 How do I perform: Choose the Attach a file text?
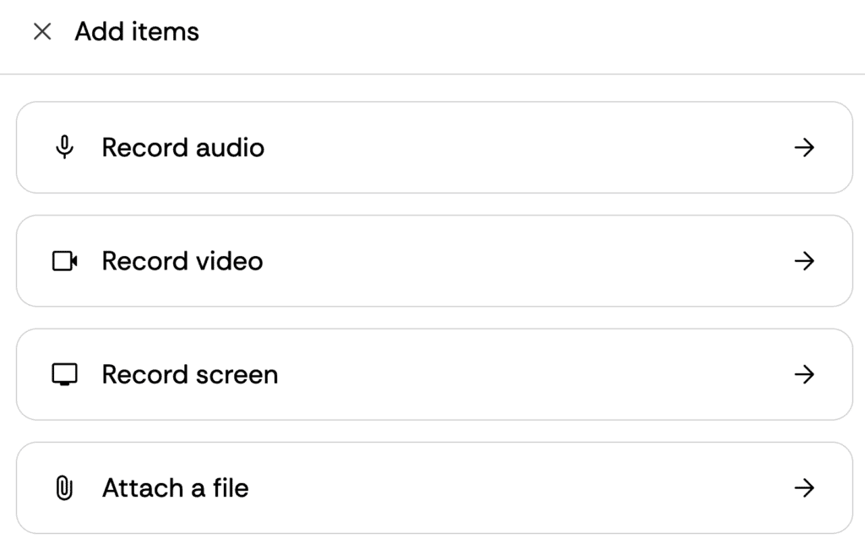(x=175, y=487)
